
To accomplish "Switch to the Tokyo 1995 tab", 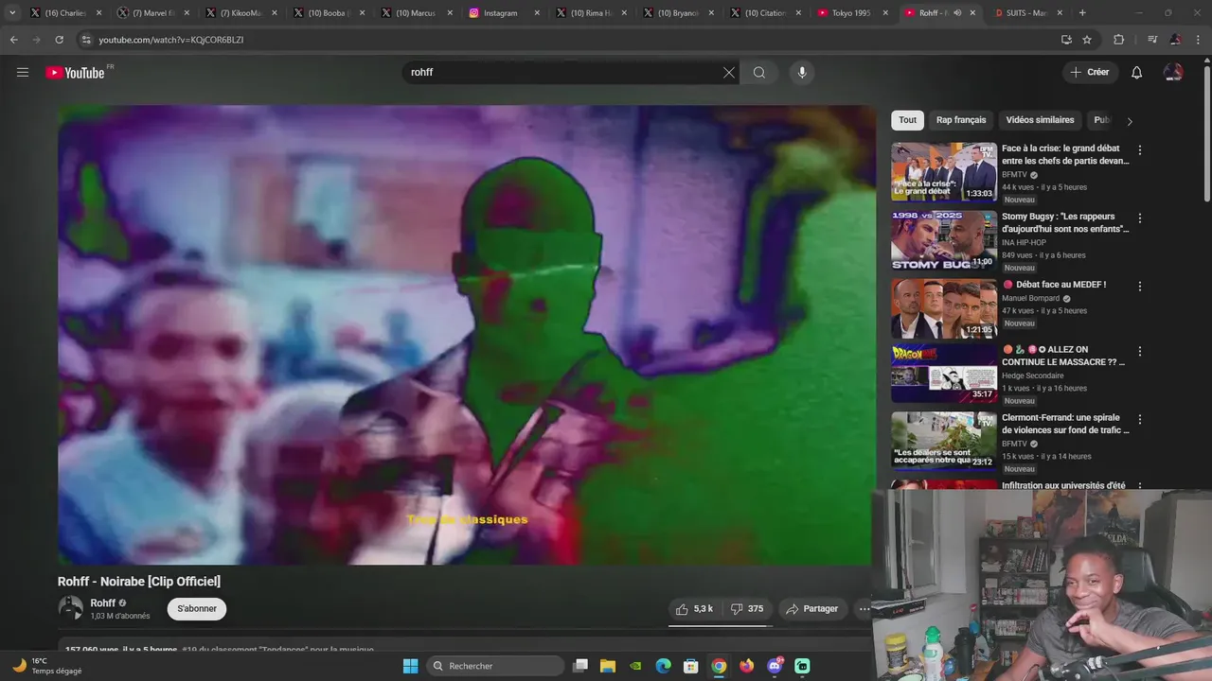I will click(x=852, y=13).
